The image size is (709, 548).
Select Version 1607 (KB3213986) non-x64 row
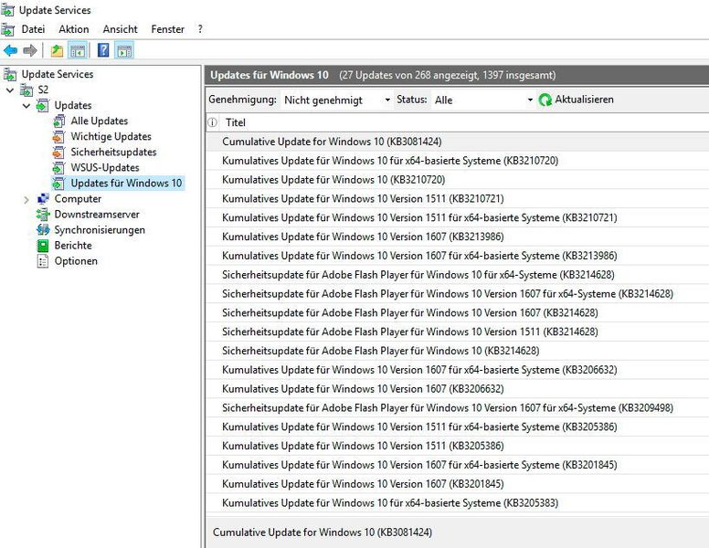(457, 237)
